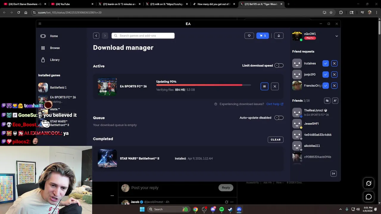
Task: Open more options on Jacob's reply
Action: pyautogui.click(x=232, y=202)
